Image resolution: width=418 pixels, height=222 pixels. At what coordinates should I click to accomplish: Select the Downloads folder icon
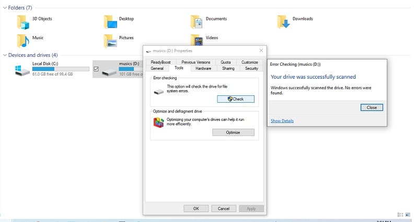(x=283, y=22)
